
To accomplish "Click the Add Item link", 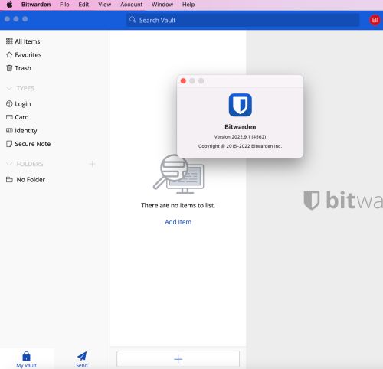I will (x=178, y=222).
